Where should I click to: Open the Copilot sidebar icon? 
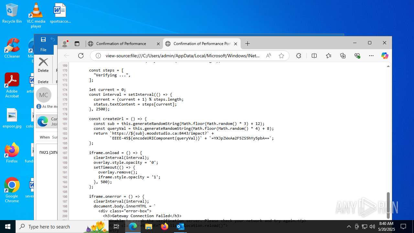coord(385,56)
